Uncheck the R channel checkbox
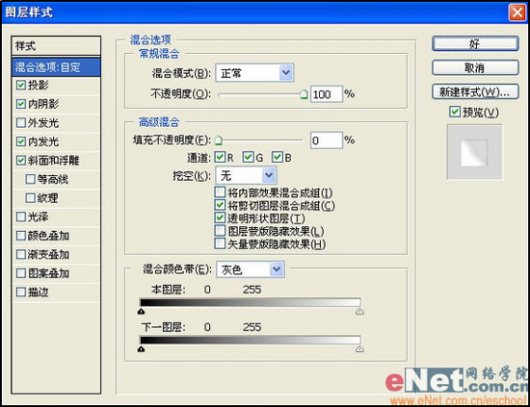The width and height of the screenshot is (530, 407). point(220,157)
